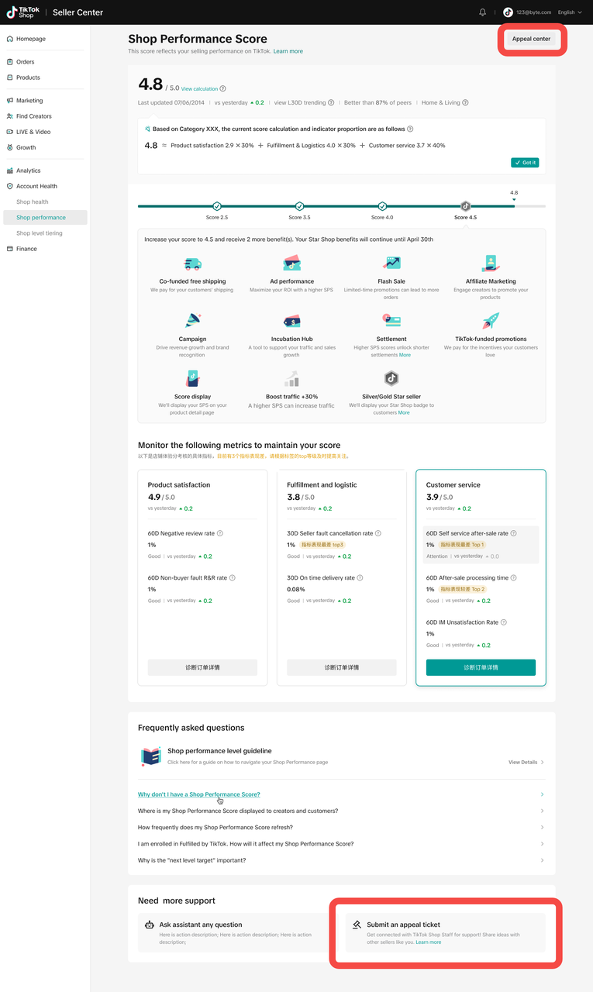Click the Flash Sale benefit icon
The image size is (593, 992).
[x=391, y=263]
